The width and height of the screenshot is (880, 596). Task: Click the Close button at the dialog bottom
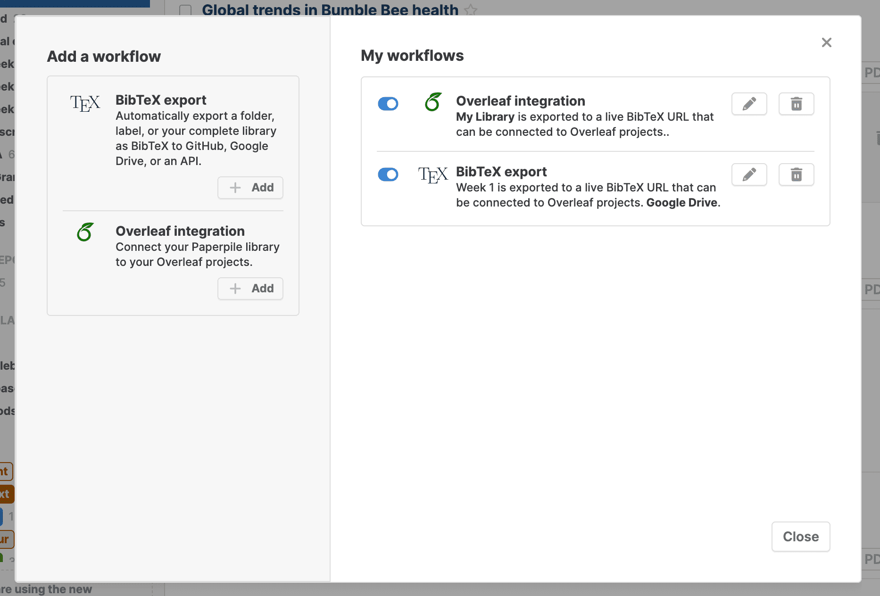pos(800,537)
